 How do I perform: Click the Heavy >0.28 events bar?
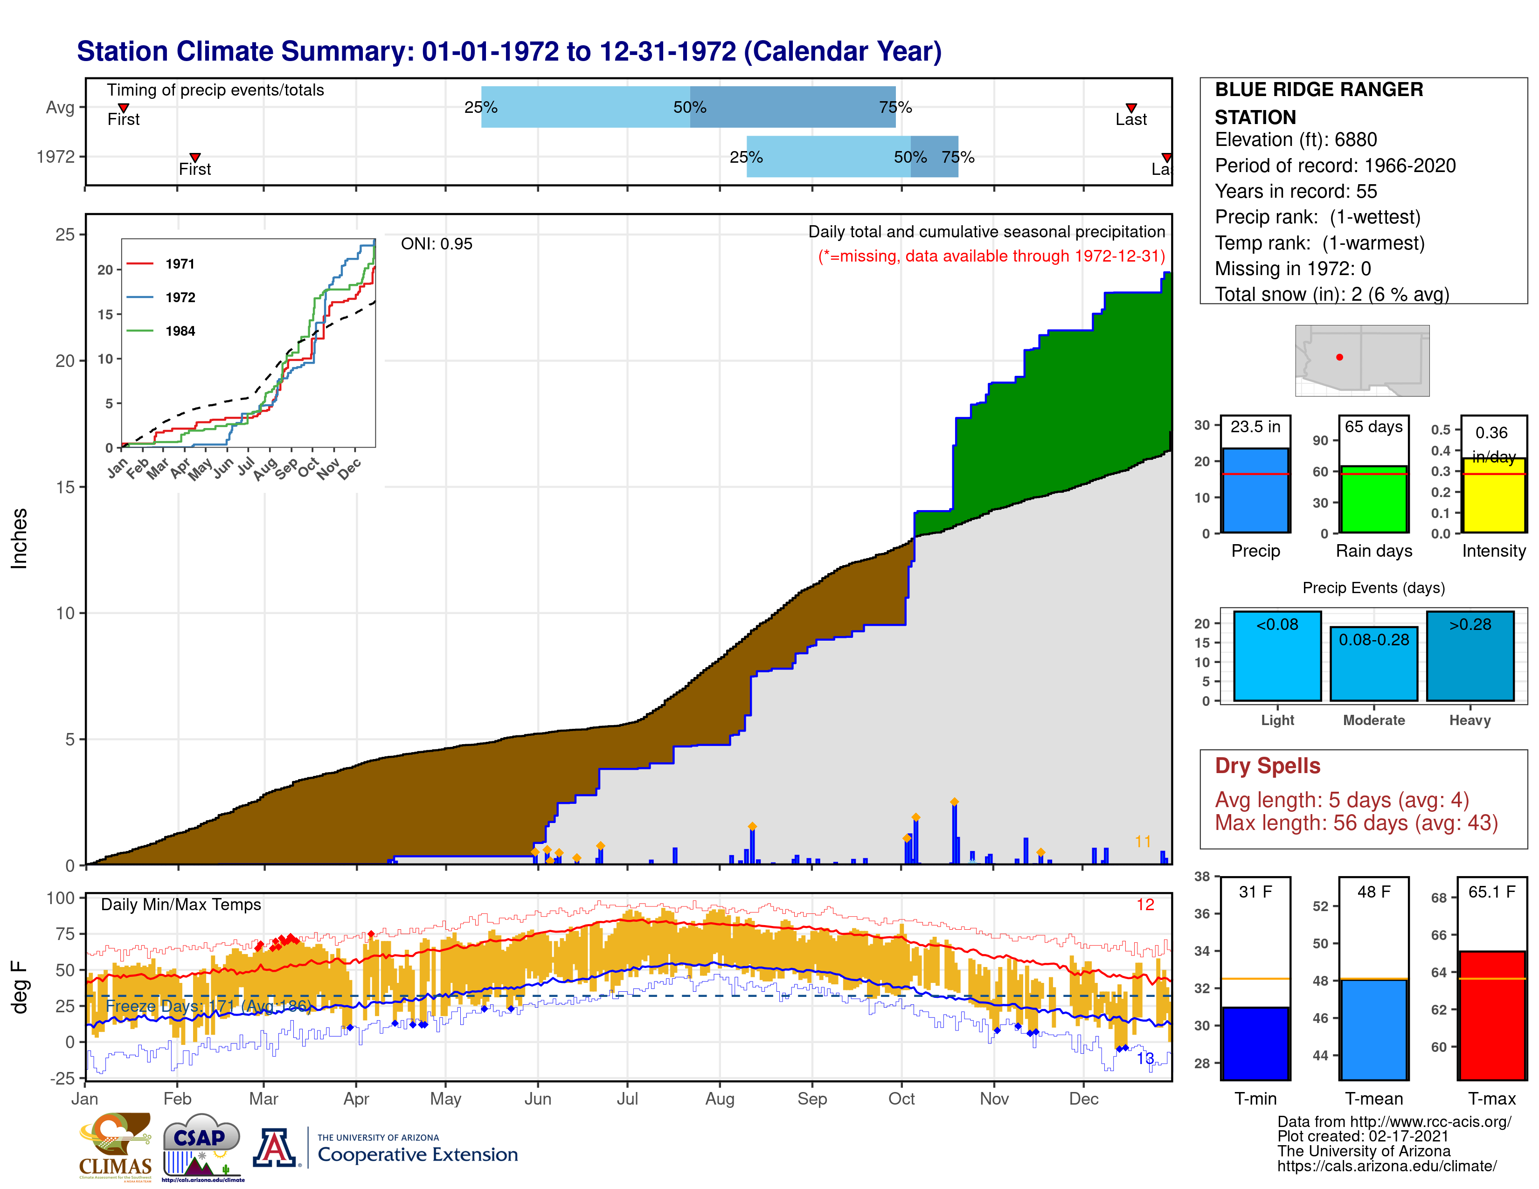(1470, 656)
